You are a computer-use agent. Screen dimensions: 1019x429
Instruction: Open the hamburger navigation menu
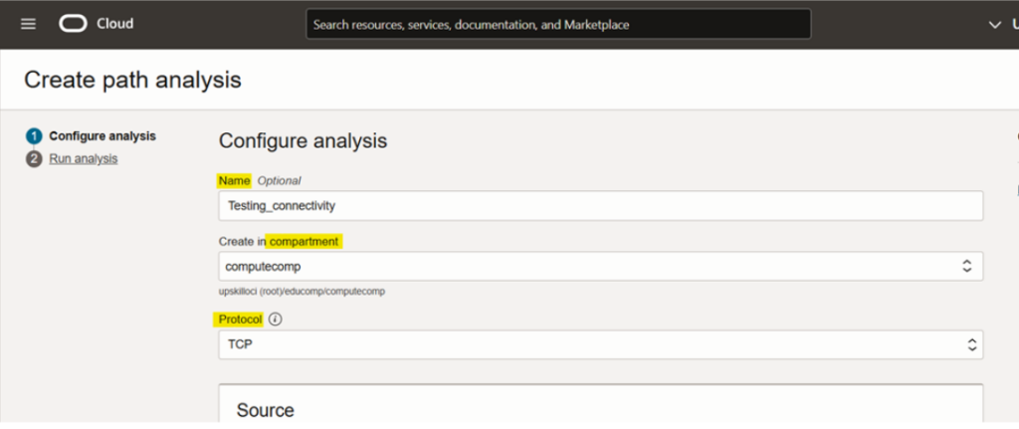28,24
